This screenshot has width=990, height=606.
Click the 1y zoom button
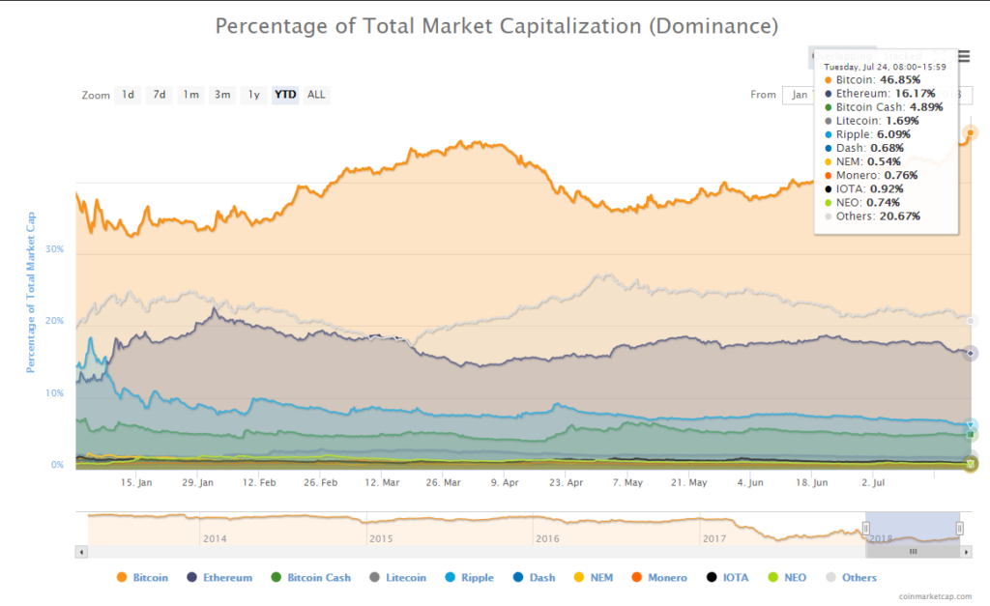click(253, 94)
